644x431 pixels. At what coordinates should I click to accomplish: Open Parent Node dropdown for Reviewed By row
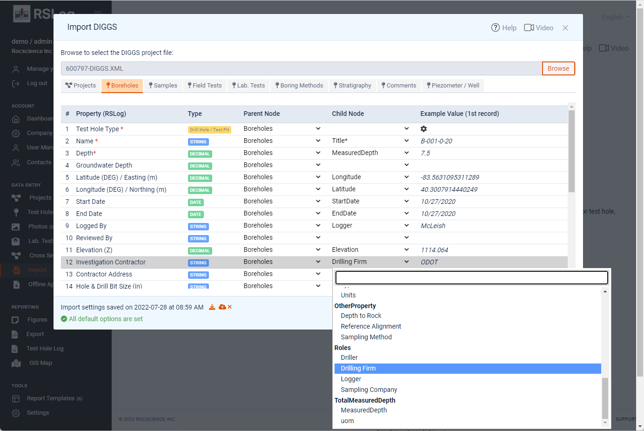[x=282, y=237]
